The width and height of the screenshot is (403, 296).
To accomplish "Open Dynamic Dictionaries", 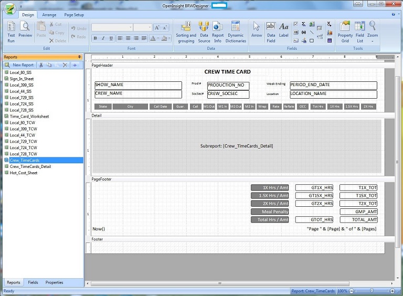I will [236, 32].
